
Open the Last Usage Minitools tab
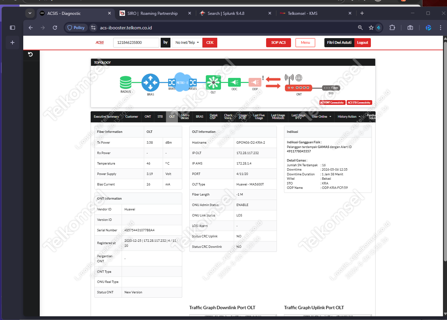coord(278,117)
